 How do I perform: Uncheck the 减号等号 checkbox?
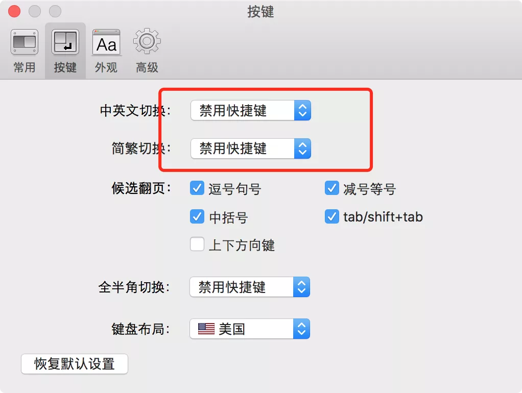[x=332, y=188]
